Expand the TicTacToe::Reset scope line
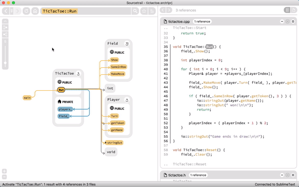 [x=189, y=164]
